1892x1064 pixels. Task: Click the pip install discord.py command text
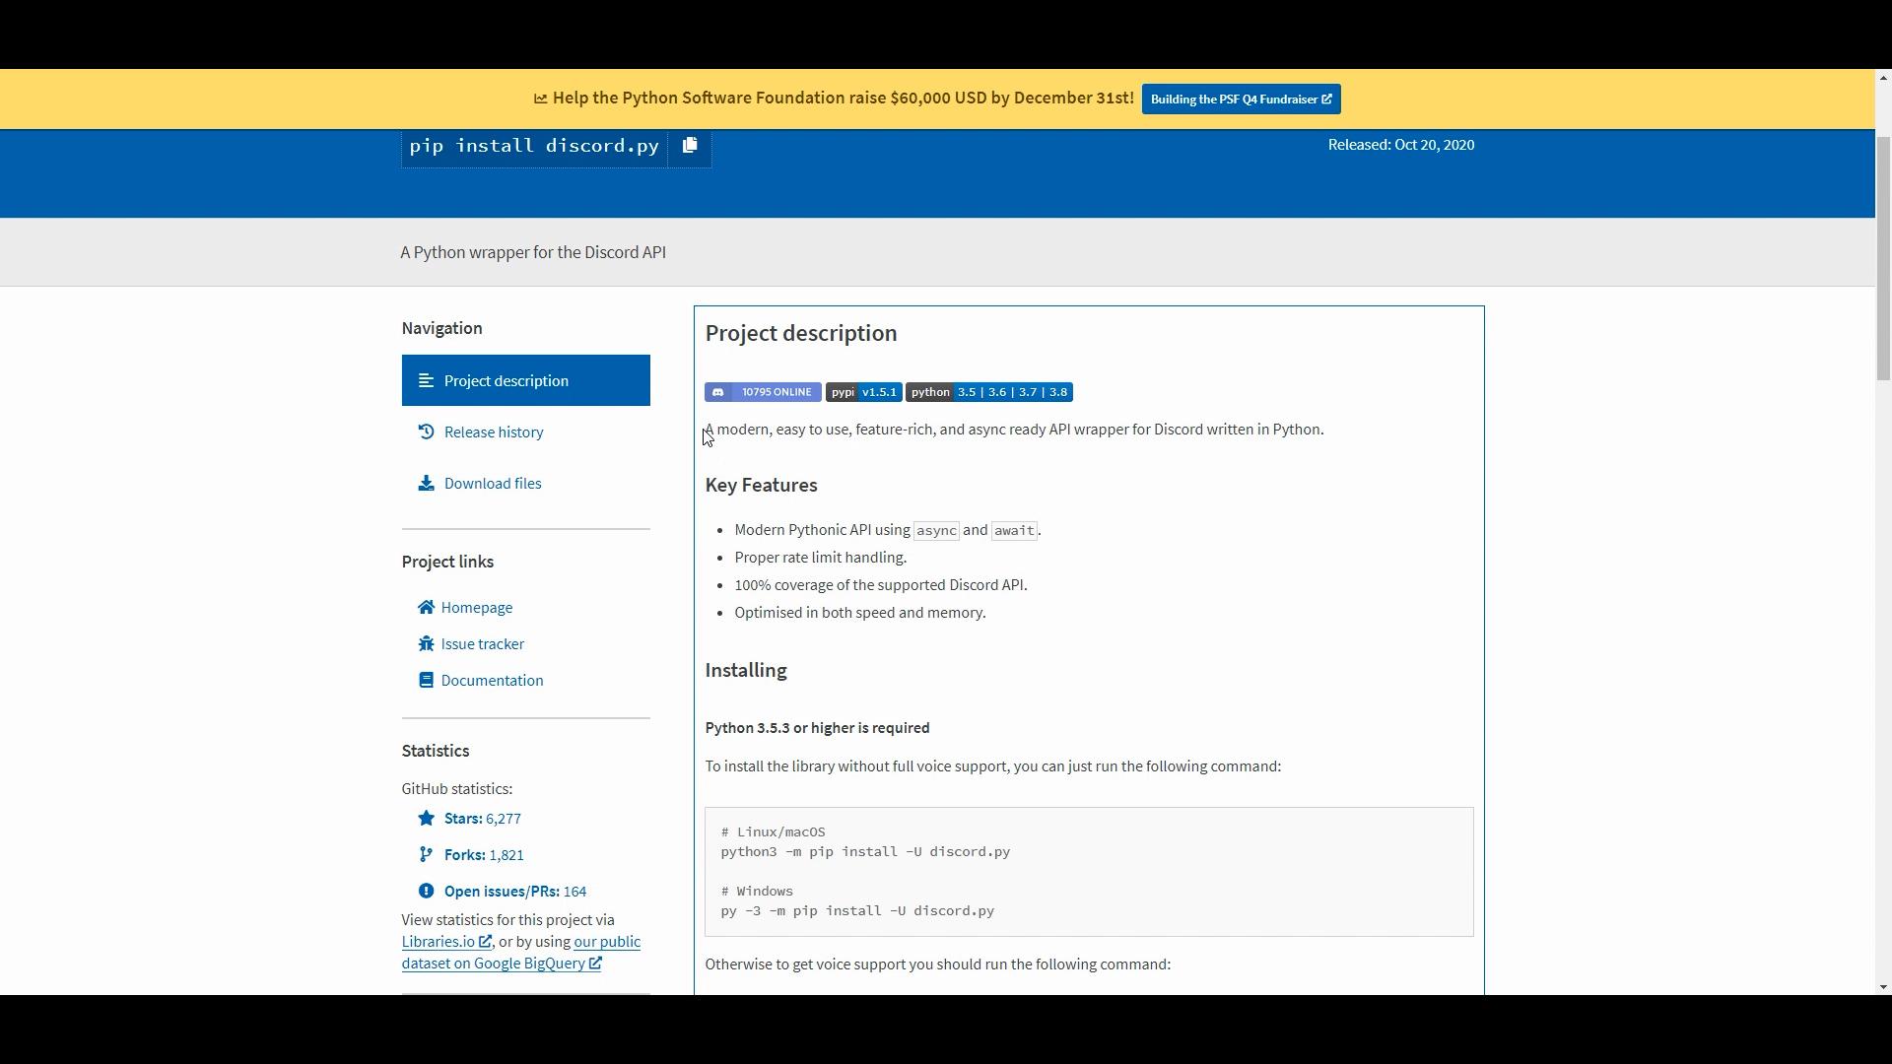click(x=534, y=146)
